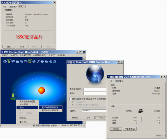
Task: Click the 密碼 password input field
Action: click(x=95, y=93)
